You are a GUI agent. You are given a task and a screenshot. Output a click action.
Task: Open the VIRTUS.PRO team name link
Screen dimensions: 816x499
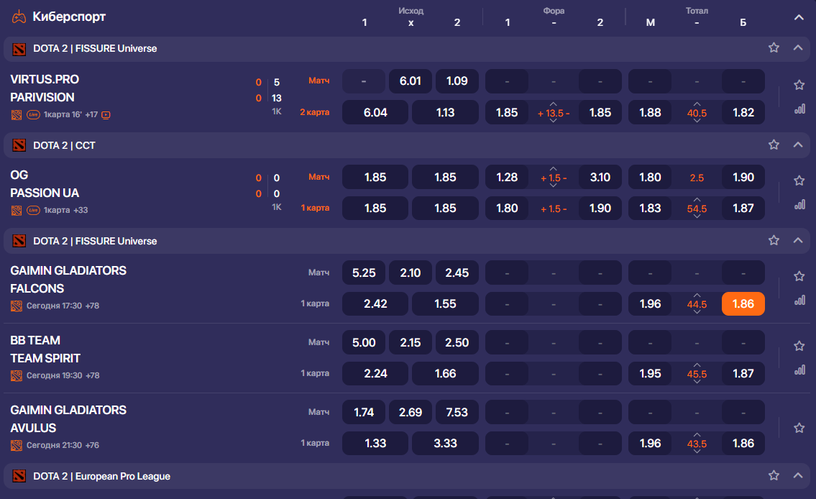tap(45, 80)
